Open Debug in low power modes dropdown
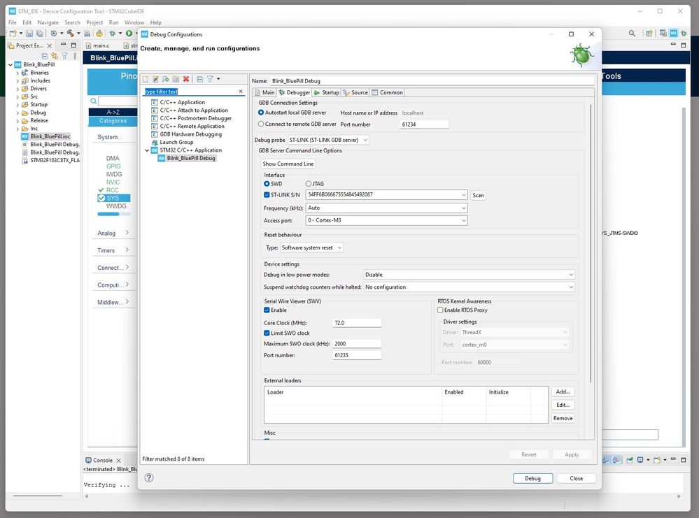 (469, 275)
